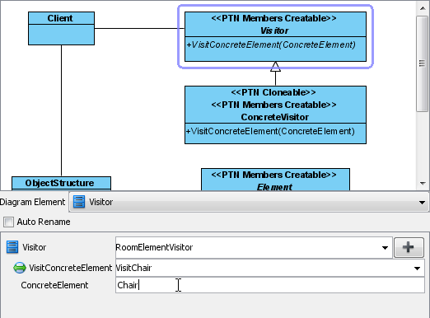Click the VisitConcreteElement operation icon
The height and width of the screenshot is (318, 430).
pyautogui.click(x=20, y=268)
